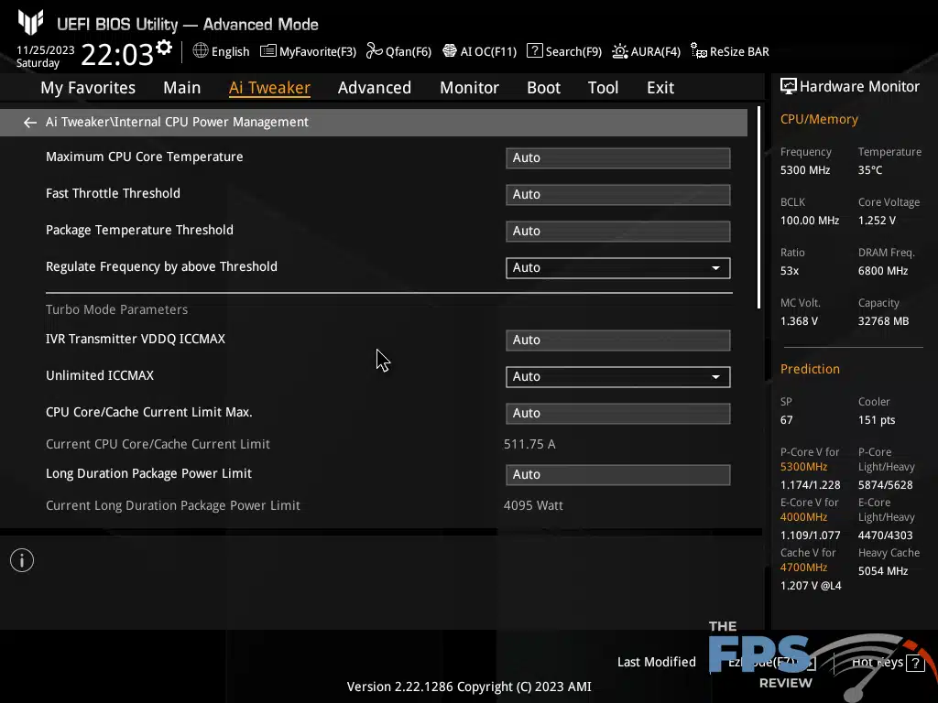Click the 5300 MHz frequency reading
The width and height of the screenshot is (938, 703).
click(805, 170)
